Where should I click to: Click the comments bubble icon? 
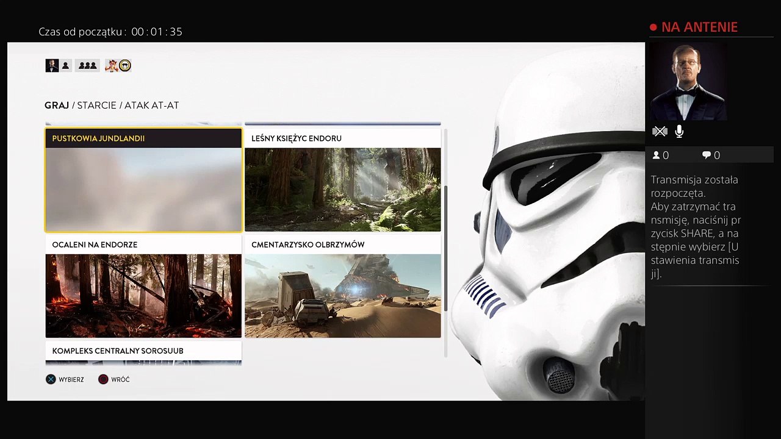coord(707,155)
